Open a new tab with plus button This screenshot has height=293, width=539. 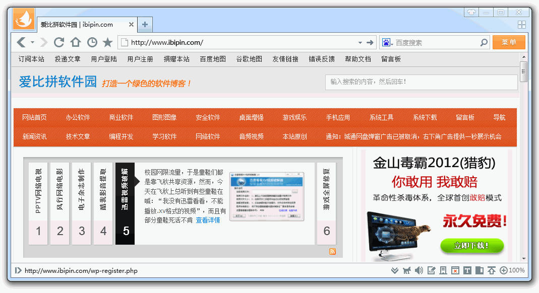point(145,24)
